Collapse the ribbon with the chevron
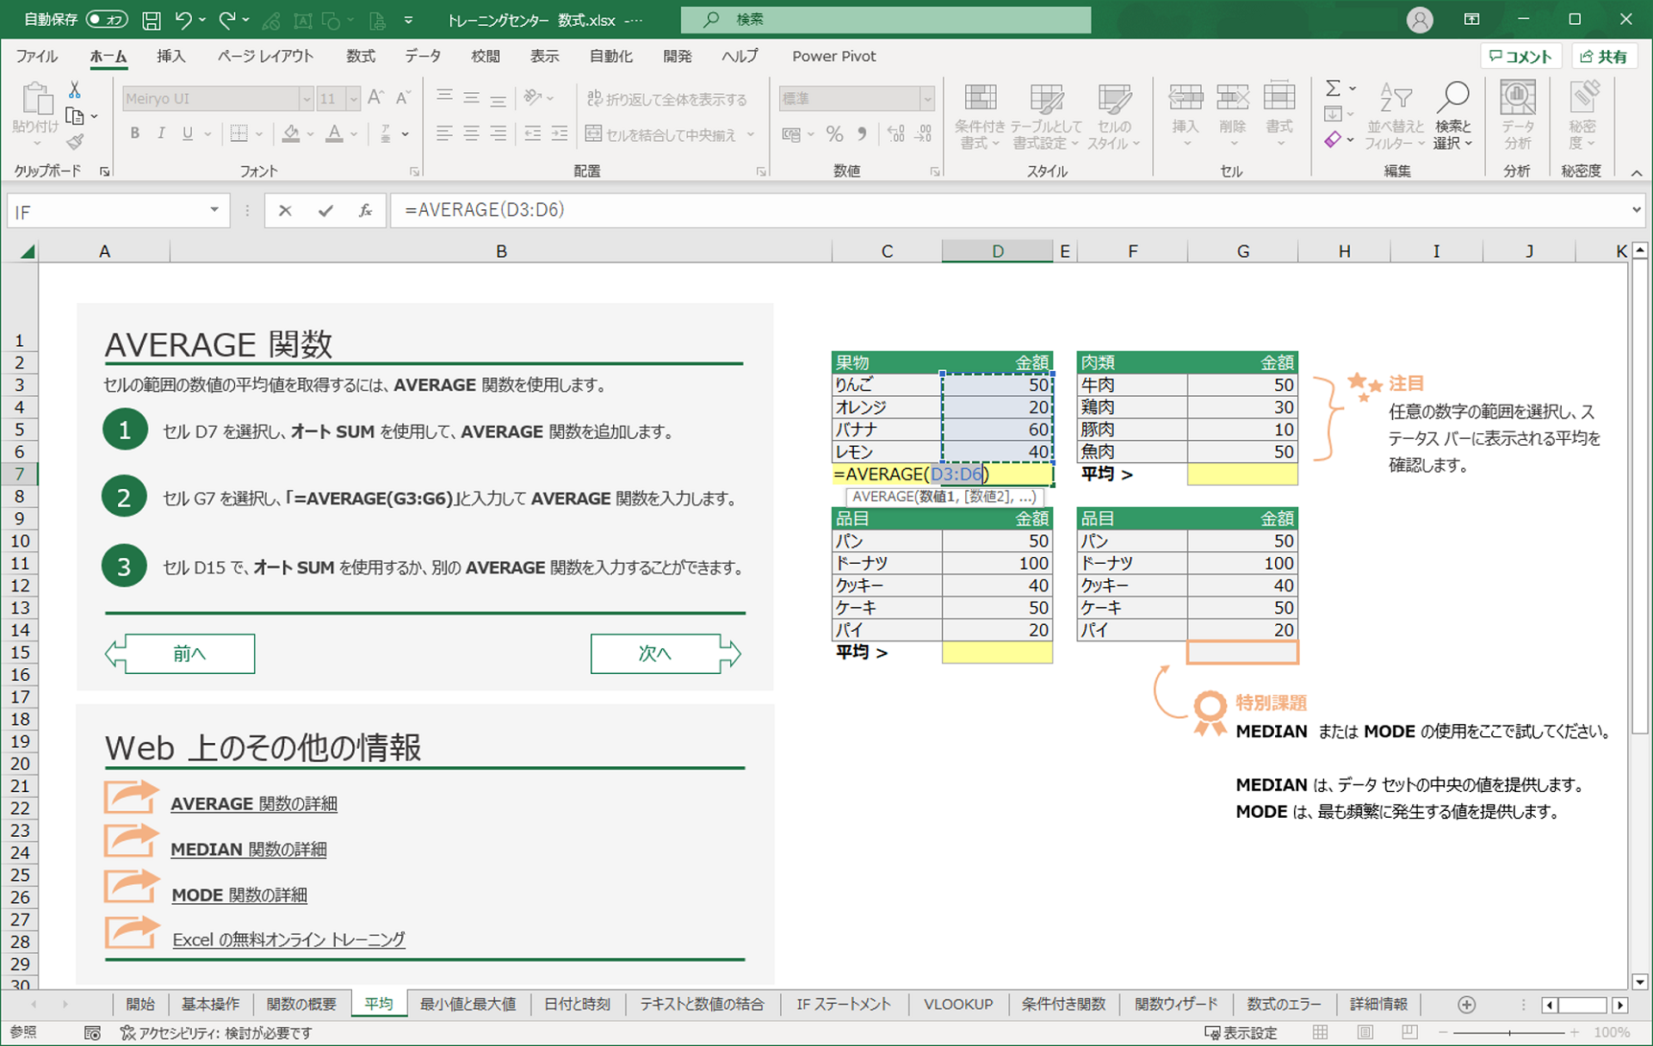Viewport: 1653px width, 1046px height. click(x=1637, y=172)
